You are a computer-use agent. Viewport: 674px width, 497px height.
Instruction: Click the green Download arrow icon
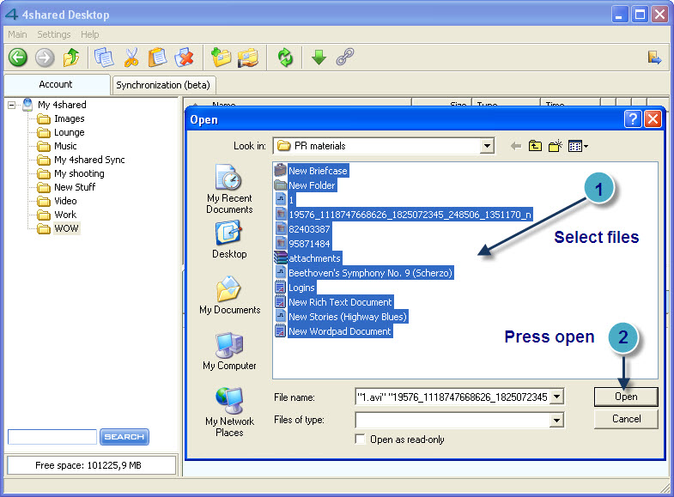(319, 58)
